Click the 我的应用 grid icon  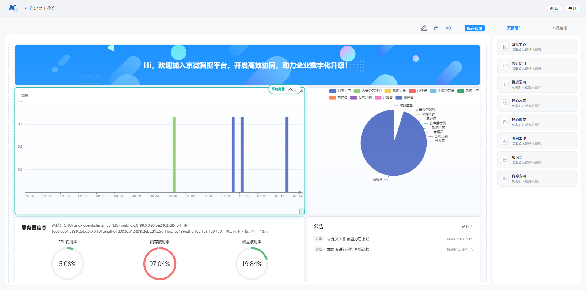point(505,178)
